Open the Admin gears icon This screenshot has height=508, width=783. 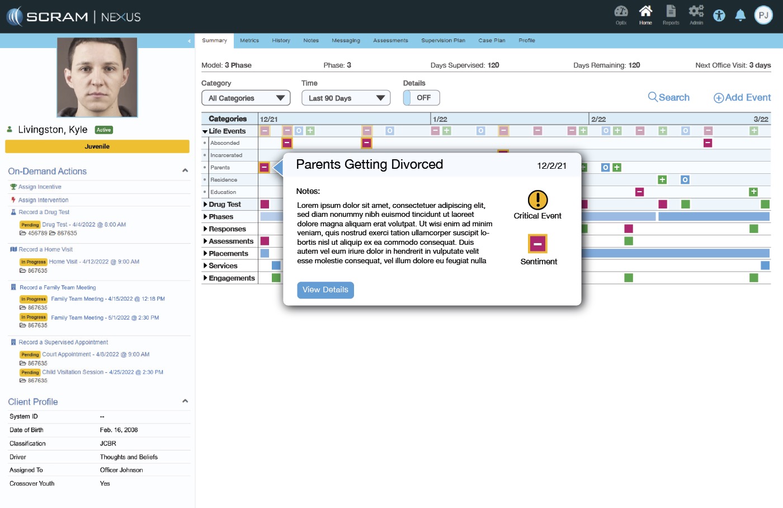point(696,12)
